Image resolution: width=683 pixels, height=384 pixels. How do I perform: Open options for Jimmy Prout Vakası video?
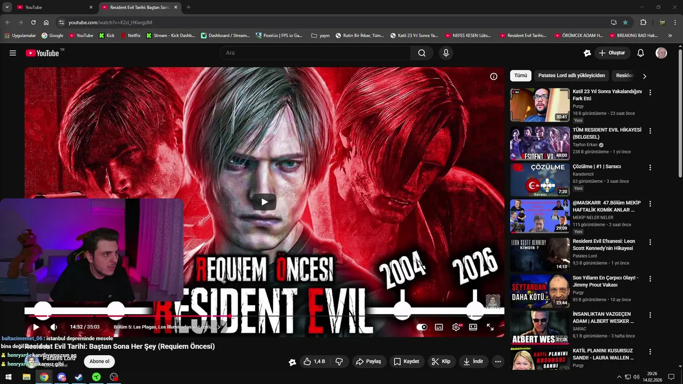tap(650, 278)
